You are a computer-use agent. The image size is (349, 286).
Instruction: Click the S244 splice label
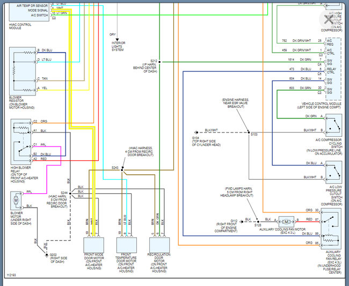click(64, 193)
